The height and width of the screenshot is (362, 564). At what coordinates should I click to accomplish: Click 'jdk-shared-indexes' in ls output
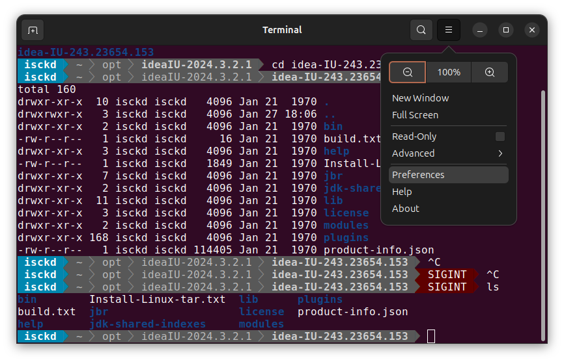click(x=147, y=324)
